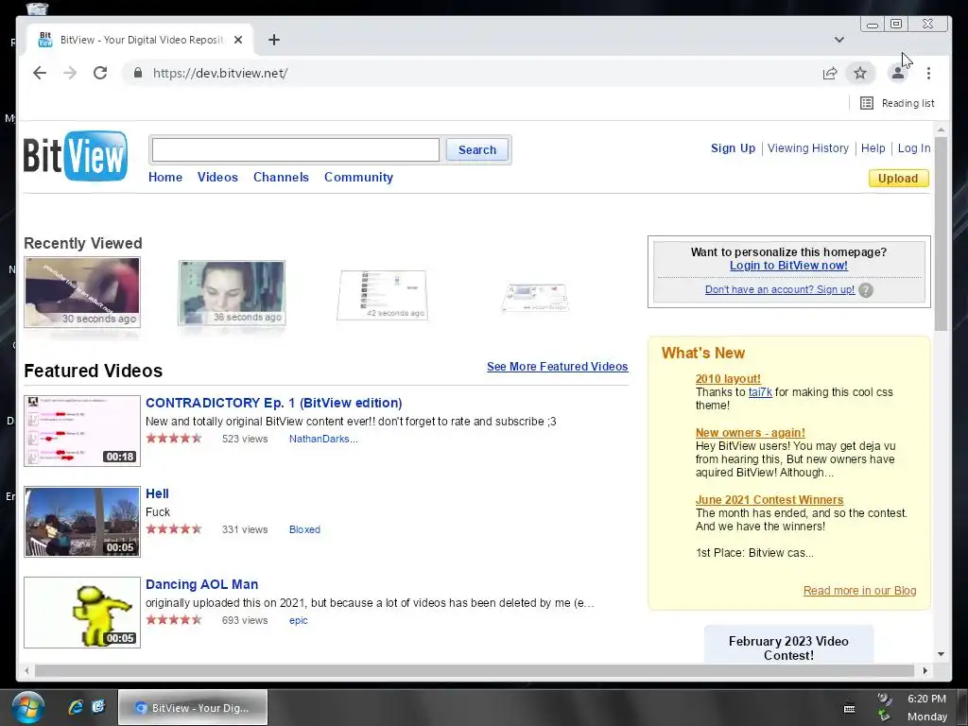Screen dimensions: 968x726
Task: Open the Channels navigation tab
Action: tap(281, 177)
